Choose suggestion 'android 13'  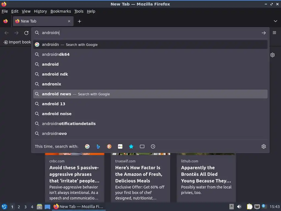tap(150, 104)
